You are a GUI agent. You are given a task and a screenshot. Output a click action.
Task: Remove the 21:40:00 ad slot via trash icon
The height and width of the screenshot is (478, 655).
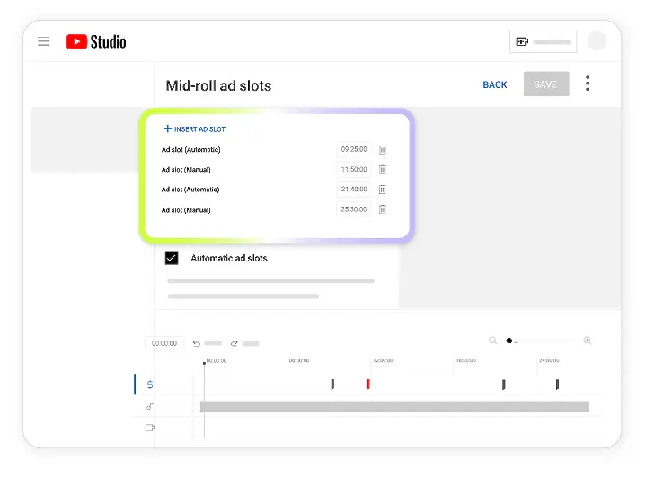tap(382, 190)
